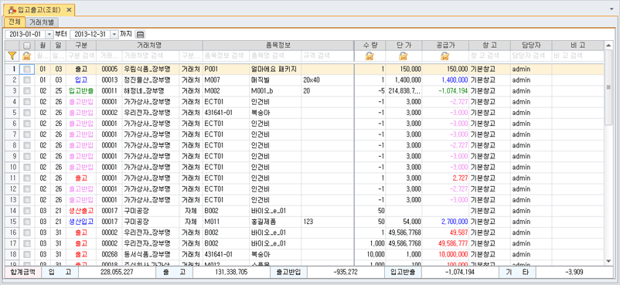Click the lock icon under the checkbox column
Image resolution: width=620 pixels, height=285 pixels.
coord(27,56)
